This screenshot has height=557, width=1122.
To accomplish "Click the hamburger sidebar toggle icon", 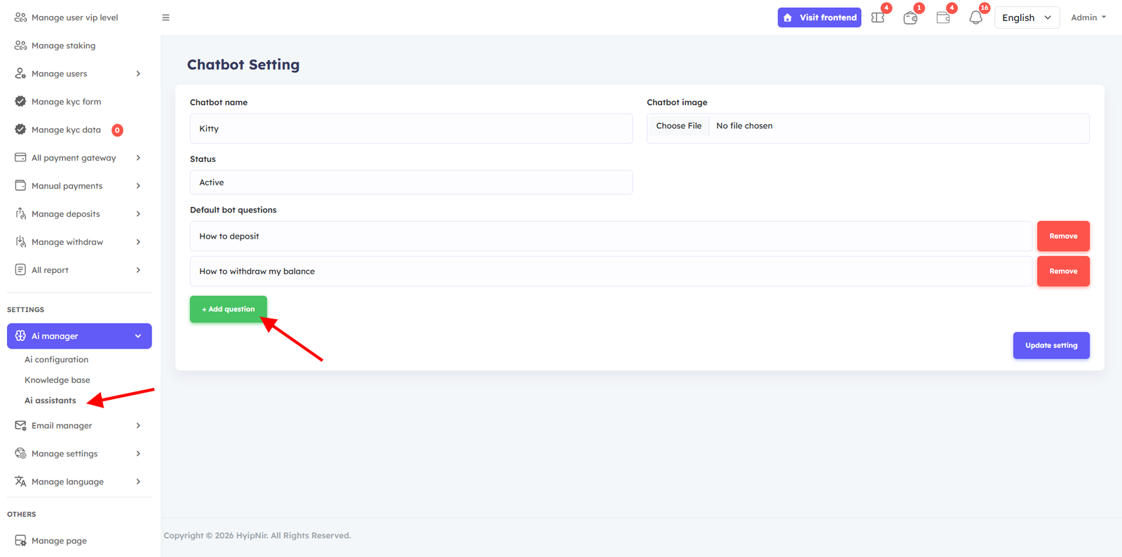I will click(165, 18).
